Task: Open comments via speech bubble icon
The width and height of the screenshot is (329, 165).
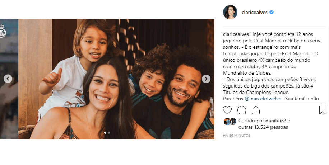Action: [241, 110]
